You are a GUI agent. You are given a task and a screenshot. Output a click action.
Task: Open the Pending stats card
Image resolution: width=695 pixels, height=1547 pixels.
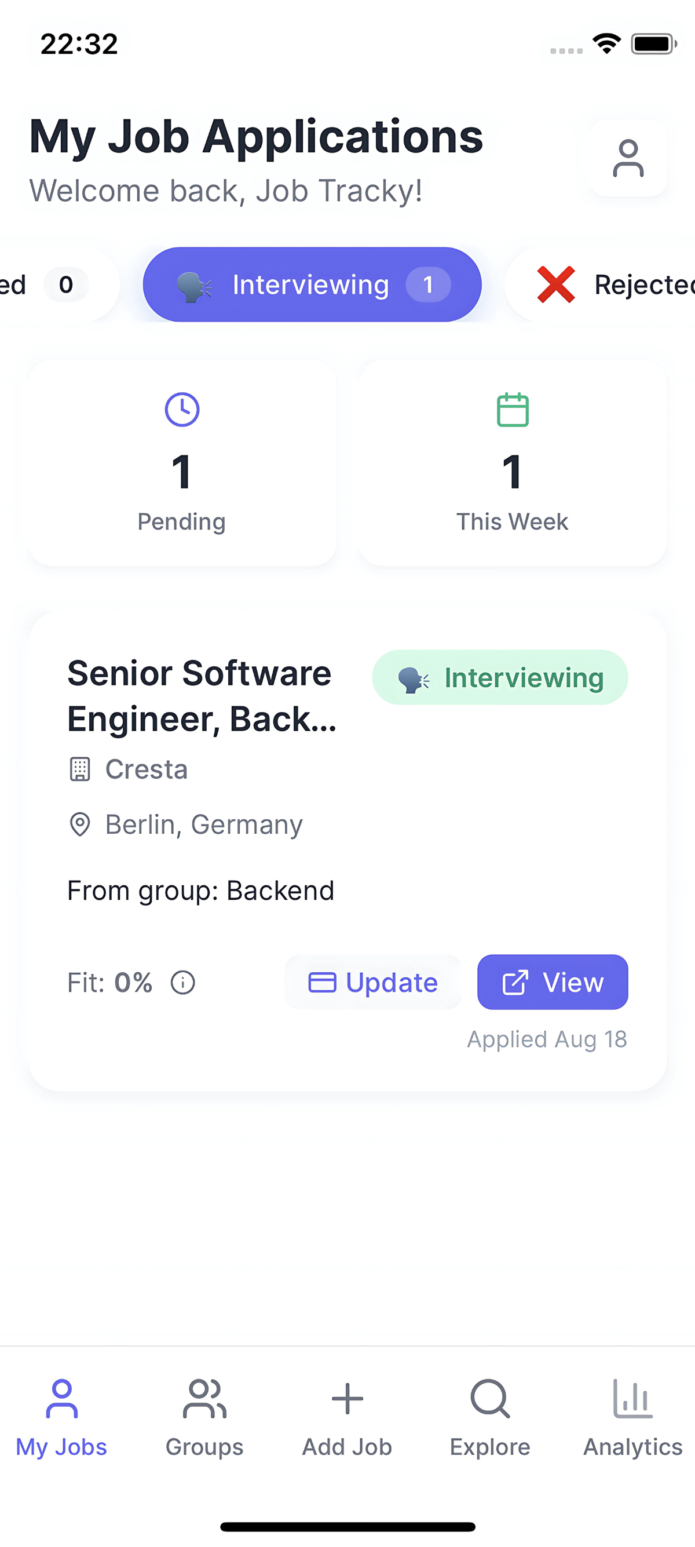(182, 463)
